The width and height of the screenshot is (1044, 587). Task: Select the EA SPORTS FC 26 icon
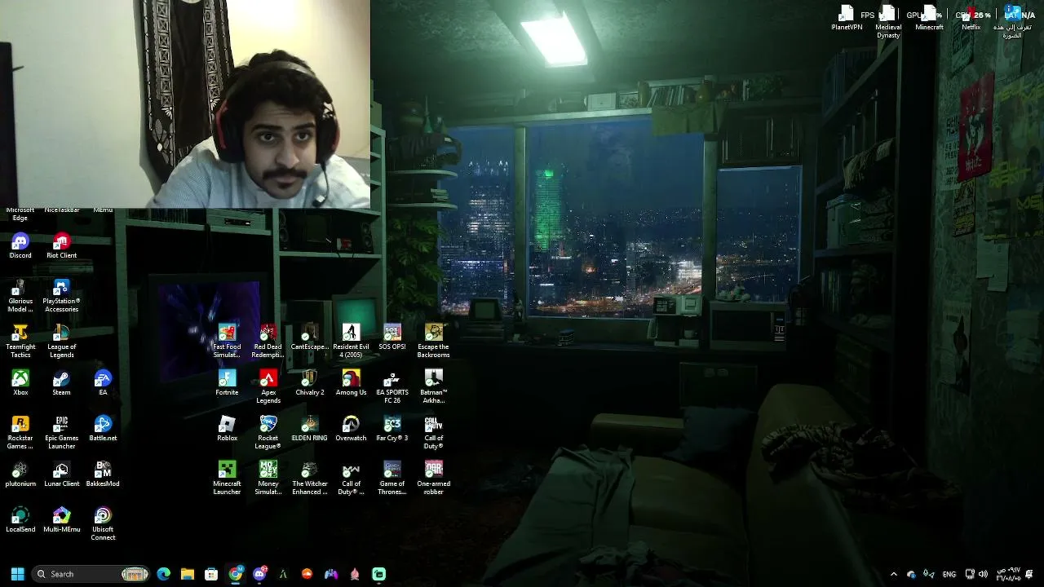point(392,387)
